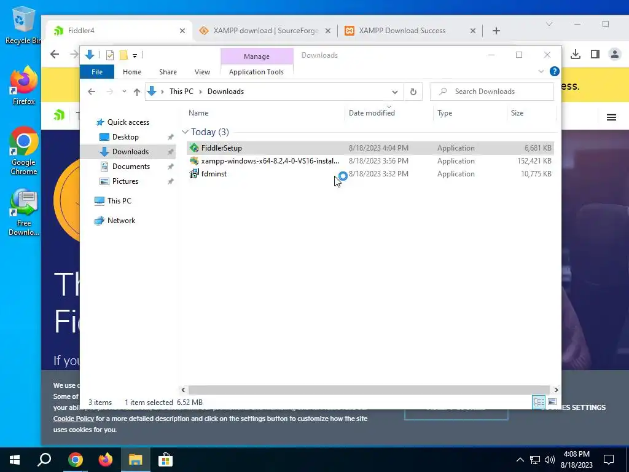Select the fdminst file
The height and width of the screenshot is (472, 629).
tap(370, 174)
